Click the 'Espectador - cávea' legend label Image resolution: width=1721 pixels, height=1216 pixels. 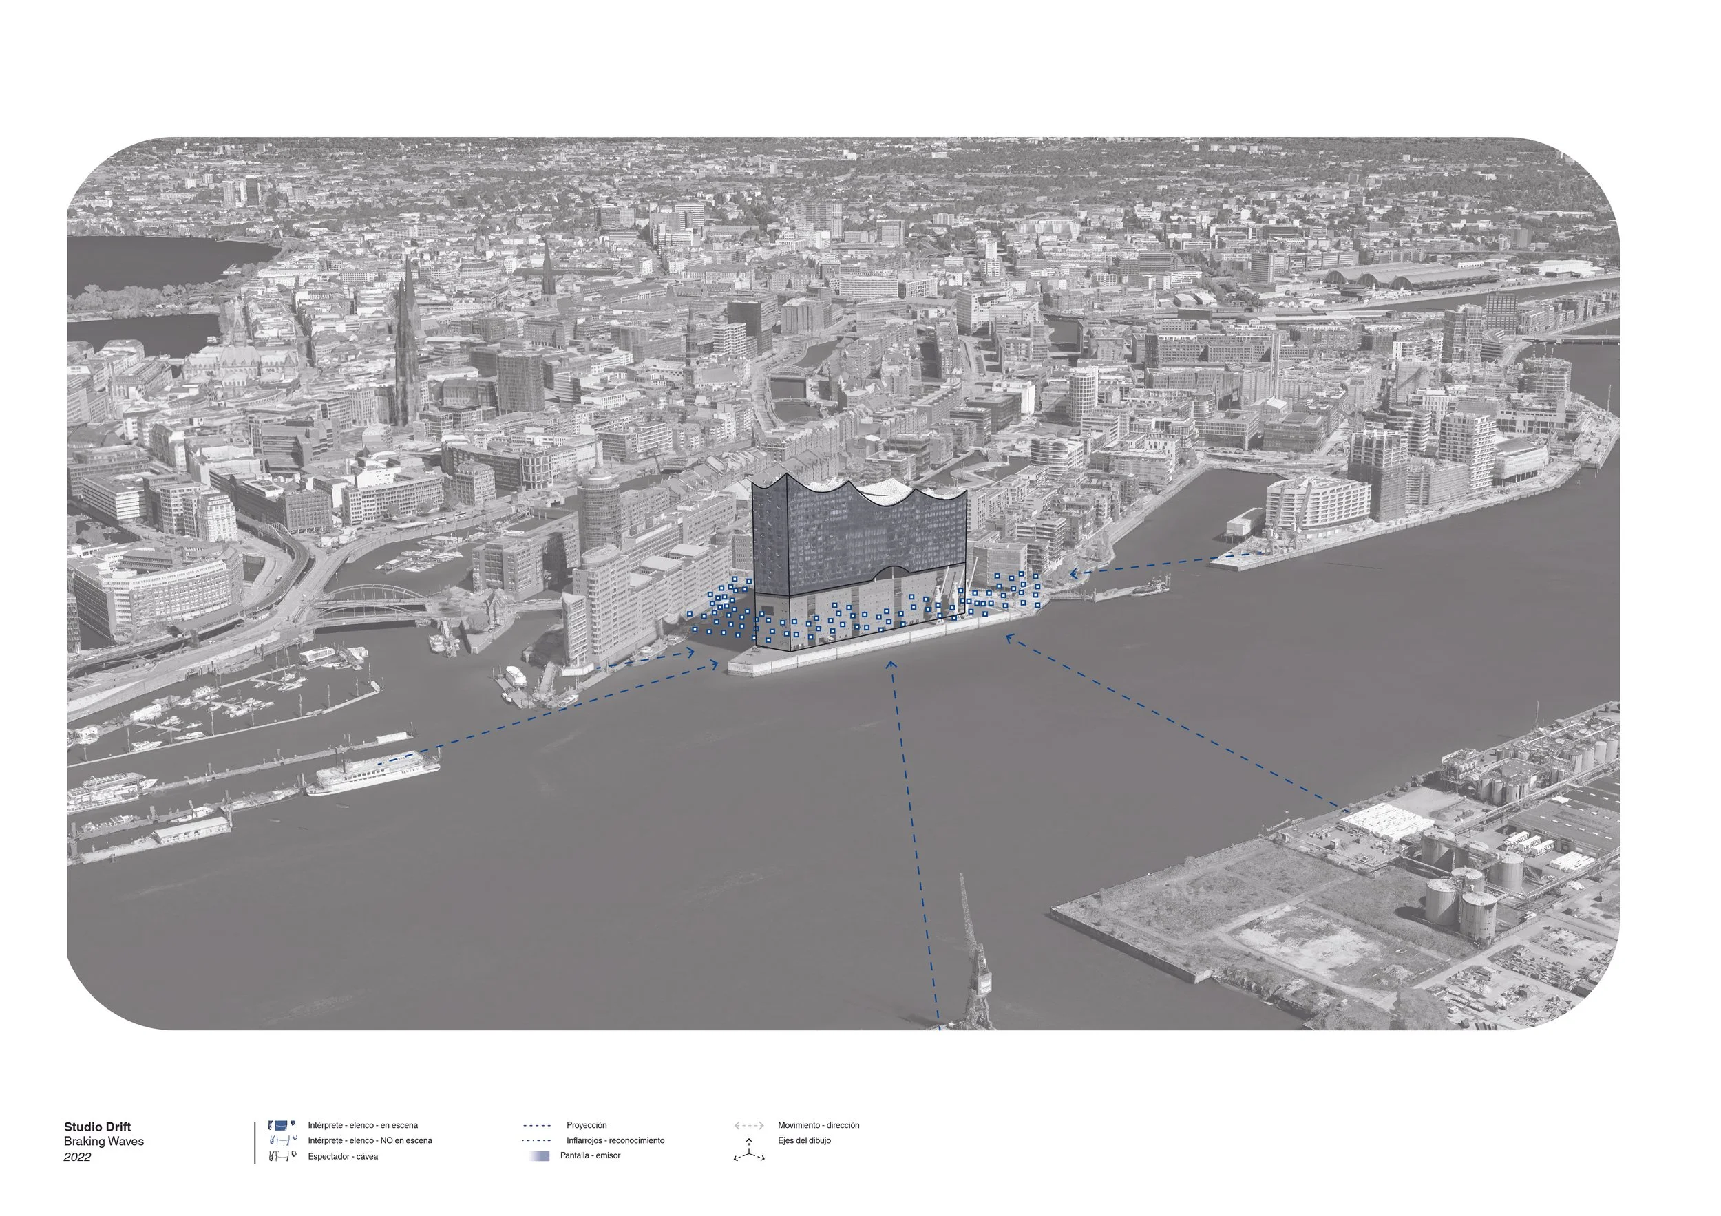pos(343,1157)
